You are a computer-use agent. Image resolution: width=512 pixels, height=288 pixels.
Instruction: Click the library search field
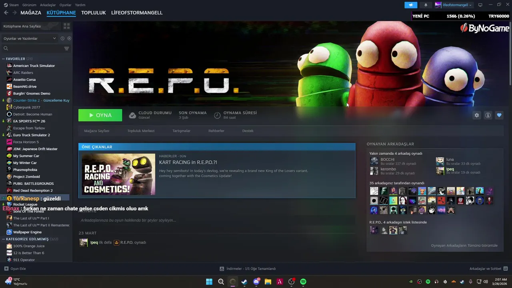(x=32, y=48)
